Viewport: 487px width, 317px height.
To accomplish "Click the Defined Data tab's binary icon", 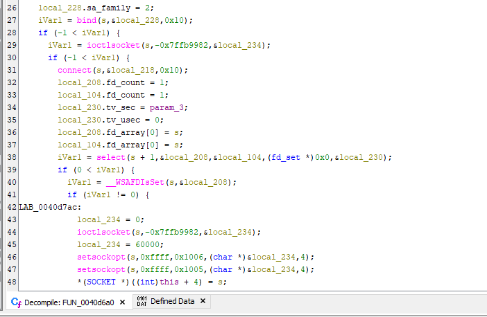I will click(142, 302).
